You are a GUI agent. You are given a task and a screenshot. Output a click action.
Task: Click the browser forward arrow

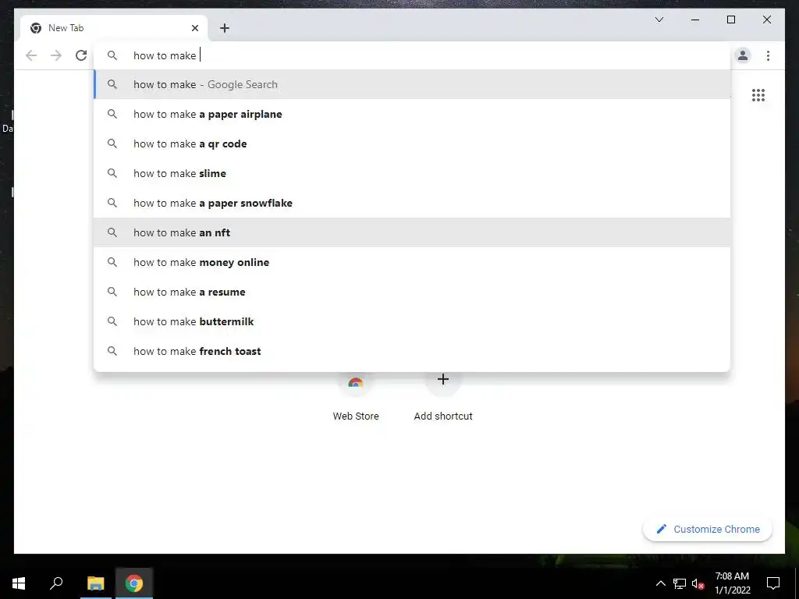click(56, 55)
